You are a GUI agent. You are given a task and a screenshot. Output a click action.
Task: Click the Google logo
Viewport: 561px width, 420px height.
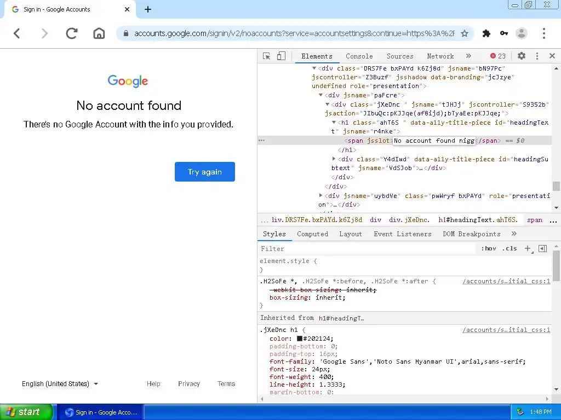click(128, 81)
